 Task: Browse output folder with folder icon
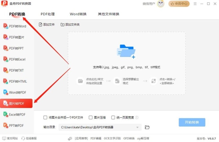tap(147, 127)
